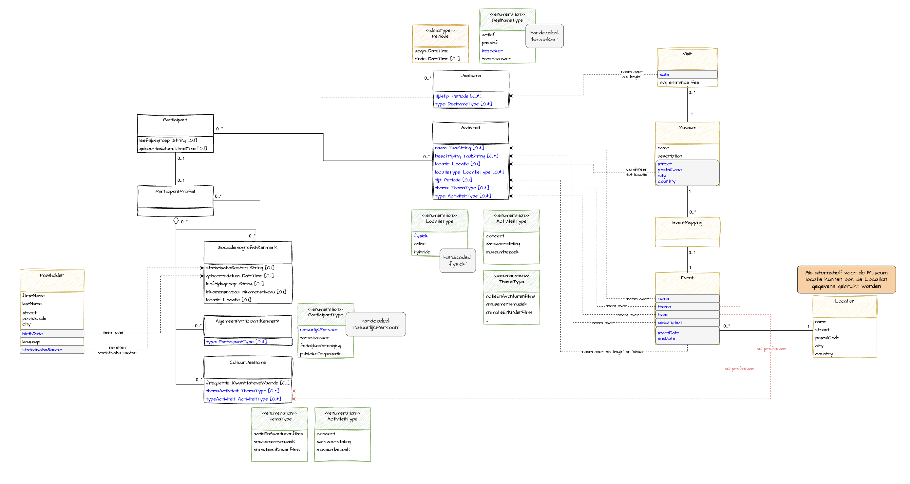The height and width of the screenshot is (484, 910).
Task: Click bezoeker value in DeelnameType enumeration
Action: (492, 51)
